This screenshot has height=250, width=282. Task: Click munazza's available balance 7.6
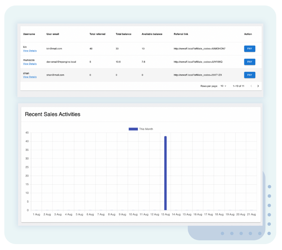pos(143,62)
